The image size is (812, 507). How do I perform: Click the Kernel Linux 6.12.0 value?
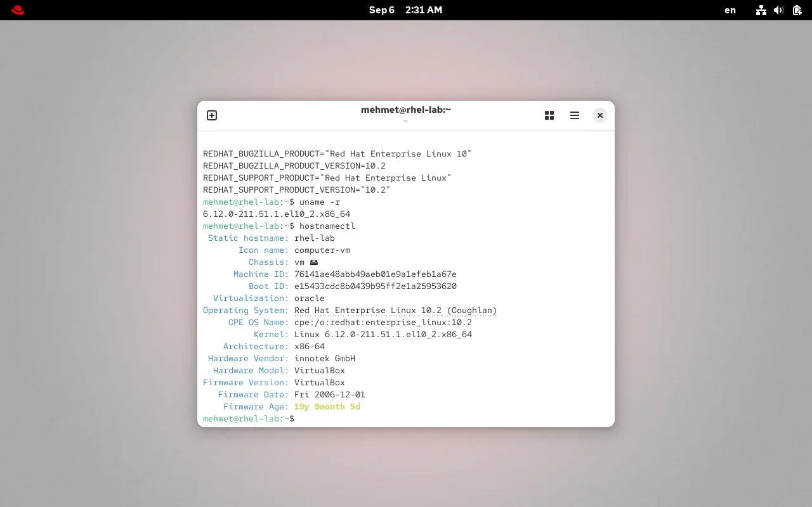coord(383,335)
